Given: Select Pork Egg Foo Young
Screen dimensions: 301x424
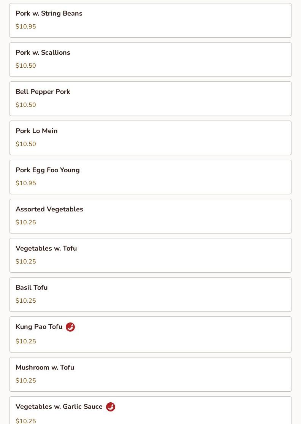Looking at the screenshot, I should click(x=150, y=177).
